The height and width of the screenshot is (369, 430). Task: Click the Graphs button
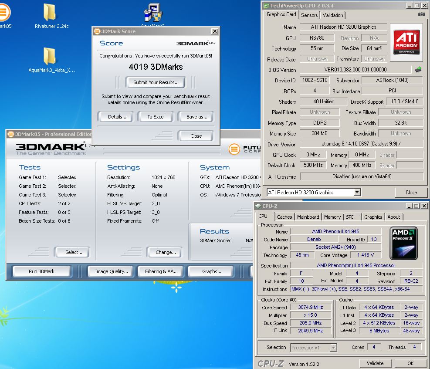coord(211,271)
